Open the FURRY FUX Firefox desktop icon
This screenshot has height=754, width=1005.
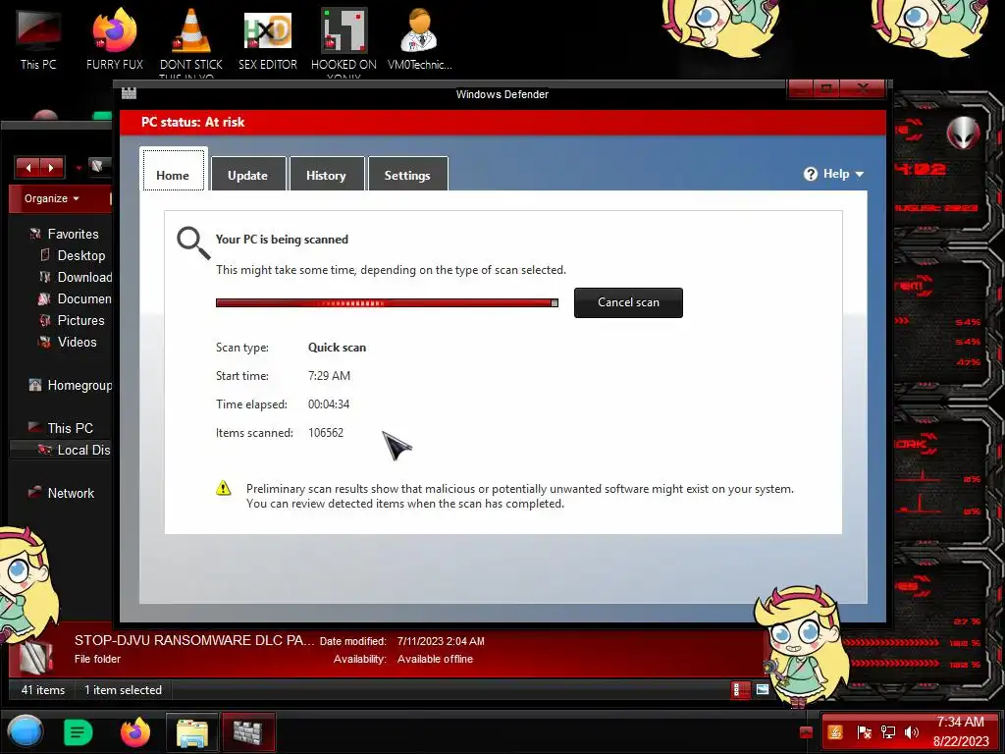pyautogui.click(x=115, y=38)
